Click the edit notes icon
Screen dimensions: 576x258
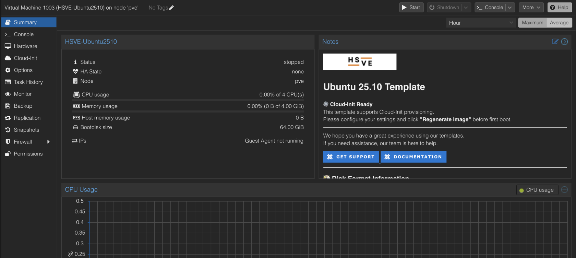[x=555, y=42]
